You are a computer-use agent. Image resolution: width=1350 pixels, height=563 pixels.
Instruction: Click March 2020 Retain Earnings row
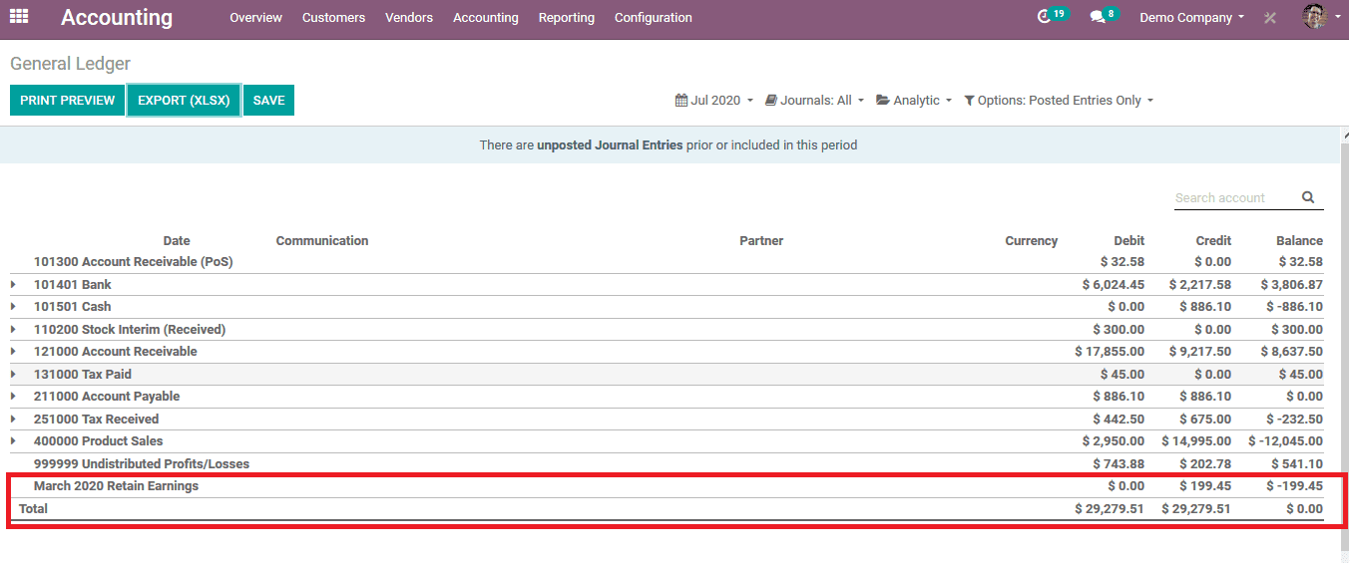click(x=667, y=486)
